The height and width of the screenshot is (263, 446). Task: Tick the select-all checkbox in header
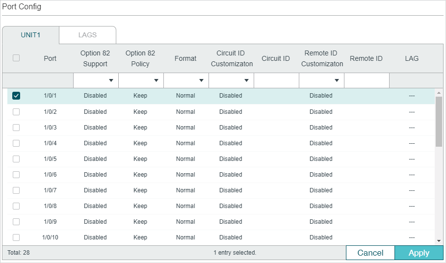point(16,58)
